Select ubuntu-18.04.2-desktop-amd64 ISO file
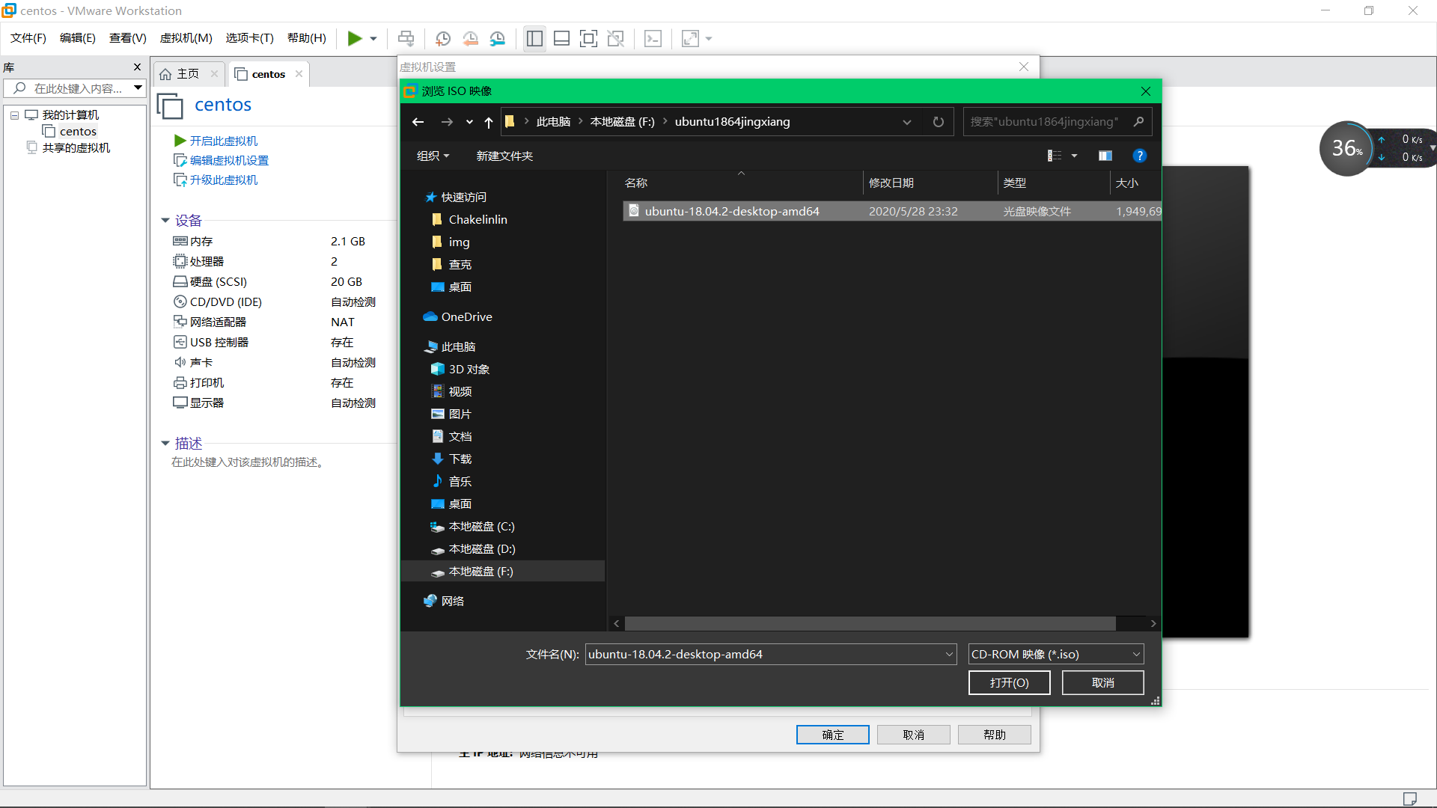Screen dimensions: 1437x808 point(892,211)
